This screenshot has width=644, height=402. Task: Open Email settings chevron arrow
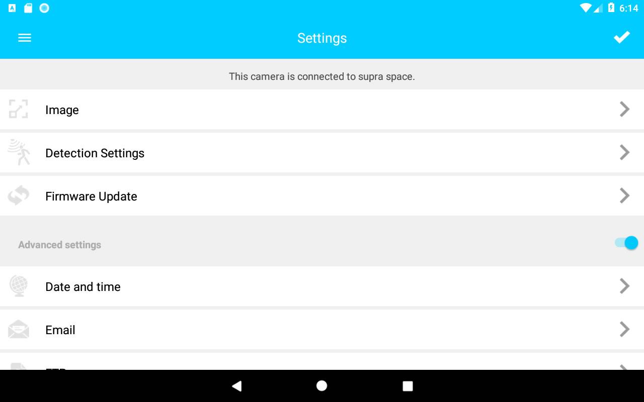pyautogui.click(x=624, y=329)
